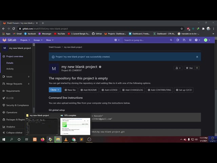
Task: Open Project overview in sidebar
Action: point(15,56)
